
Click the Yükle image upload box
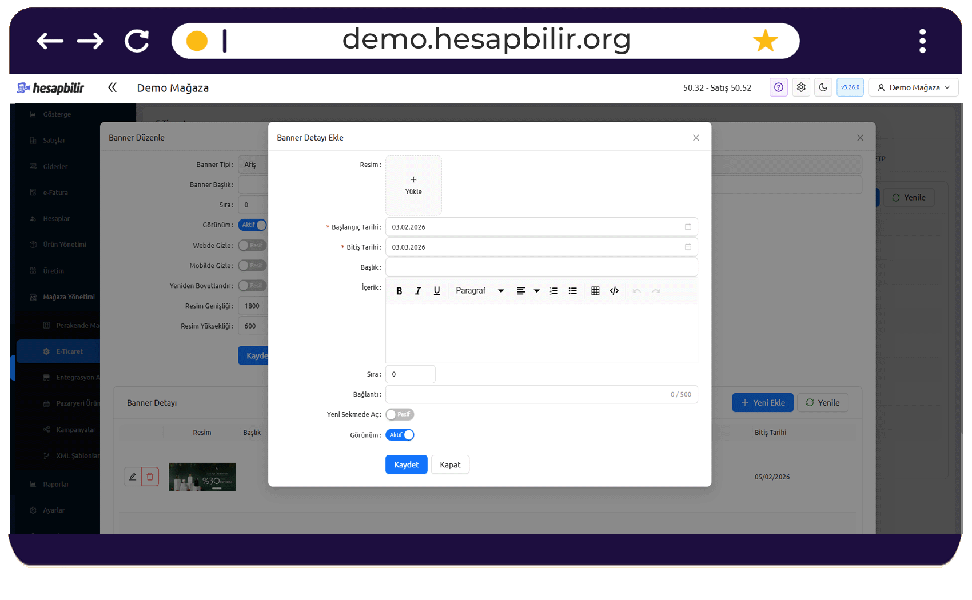click(413, 185)
